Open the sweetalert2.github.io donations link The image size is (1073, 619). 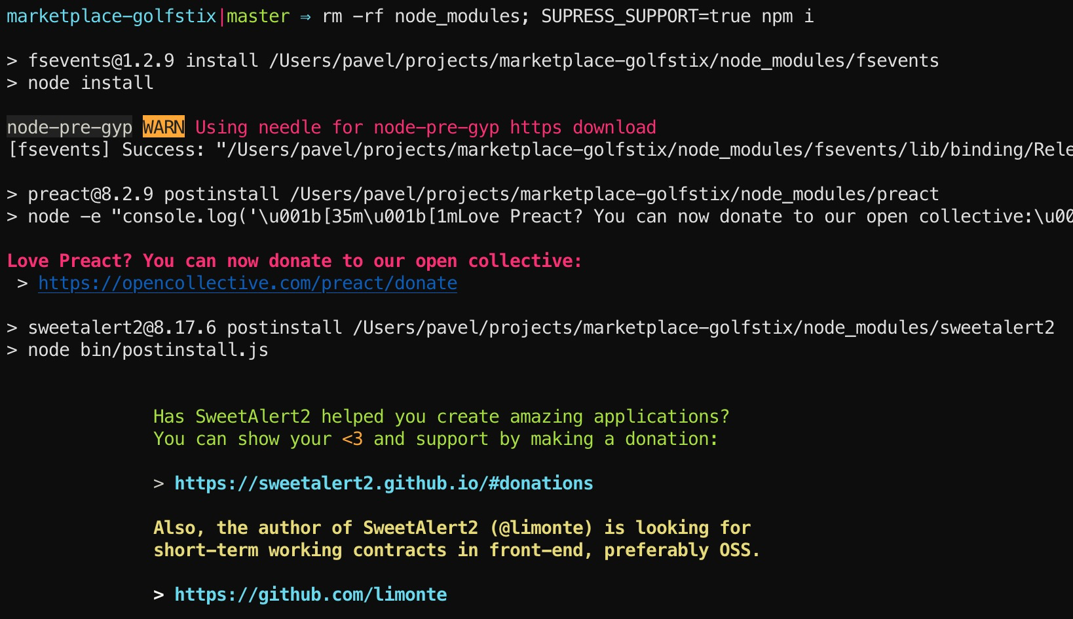tap(383, 483)
